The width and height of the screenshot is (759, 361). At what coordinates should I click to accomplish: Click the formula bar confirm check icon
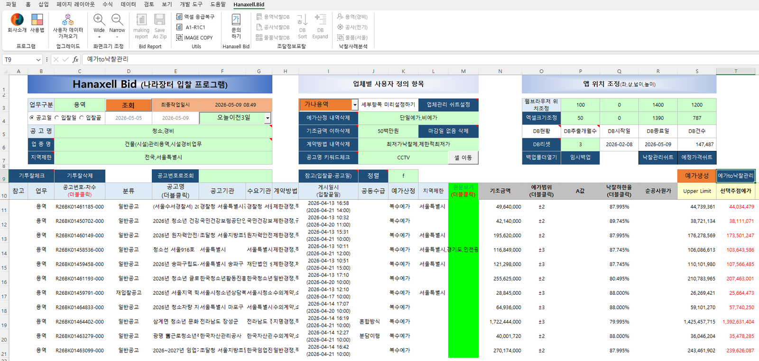[65, 59]
